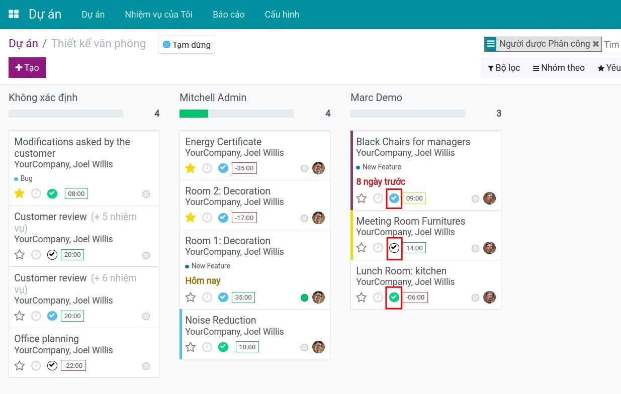This screenshot has height=394, width=621.
Task: Click green checkmark on Lunch Room: kitchen
Action: point(394,298)
